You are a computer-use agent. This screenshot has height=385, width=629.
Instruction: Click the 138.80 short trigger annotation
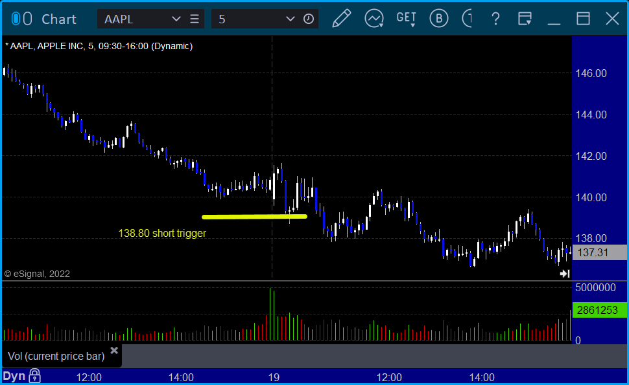(x=162, y=234)
